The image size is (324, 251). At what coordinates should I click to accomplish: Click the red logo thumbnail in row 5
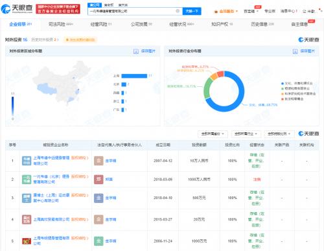(x=27, y=241)
